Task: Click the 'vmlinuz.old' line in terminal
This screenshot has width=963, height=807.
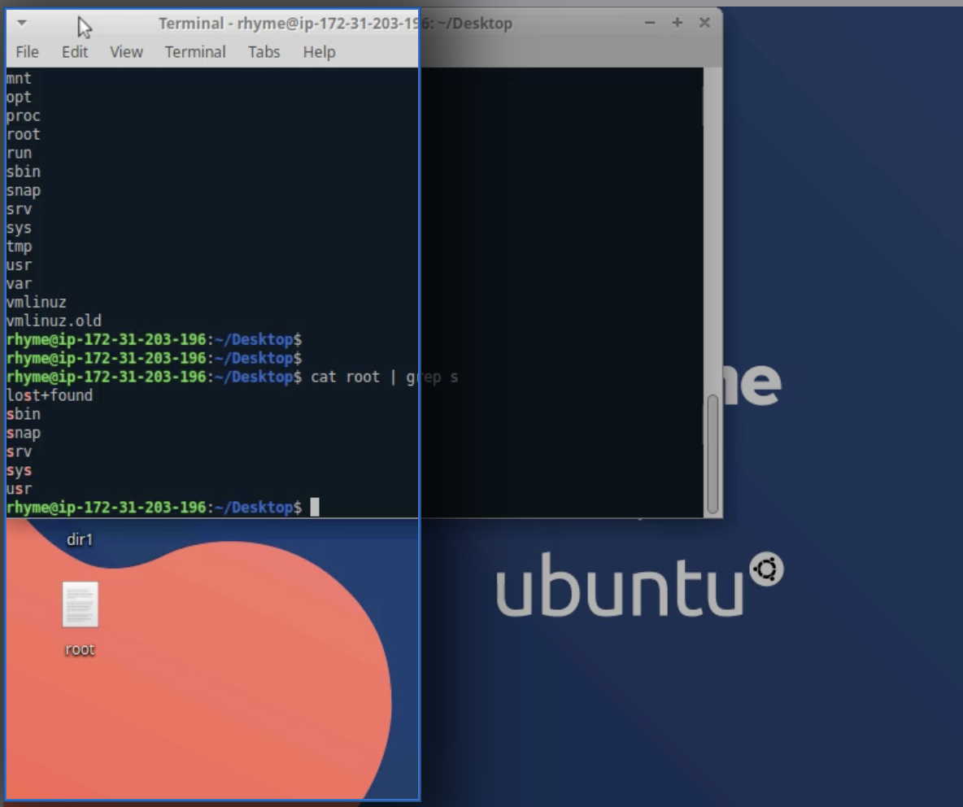Action: pyautogui.click(x=54, y=321)
